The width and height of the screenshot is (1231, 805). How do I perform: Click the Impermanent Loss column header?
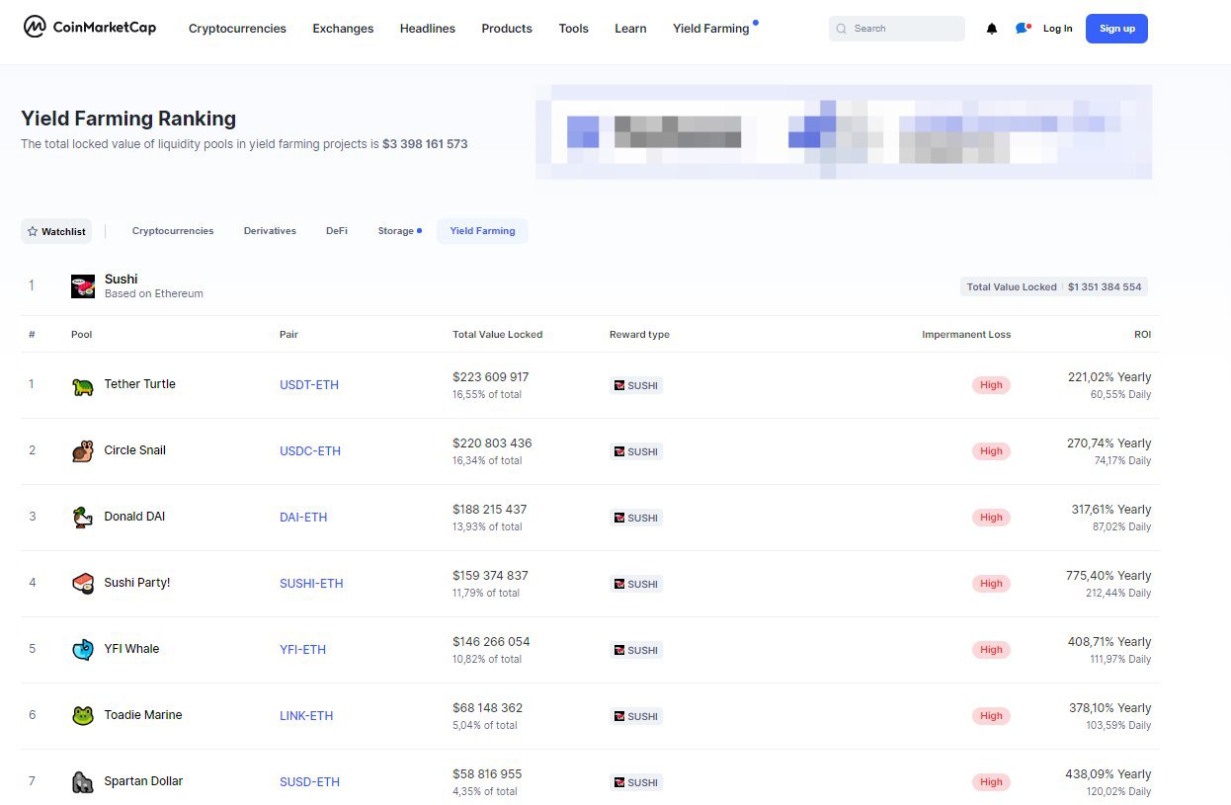pos(966,335)
